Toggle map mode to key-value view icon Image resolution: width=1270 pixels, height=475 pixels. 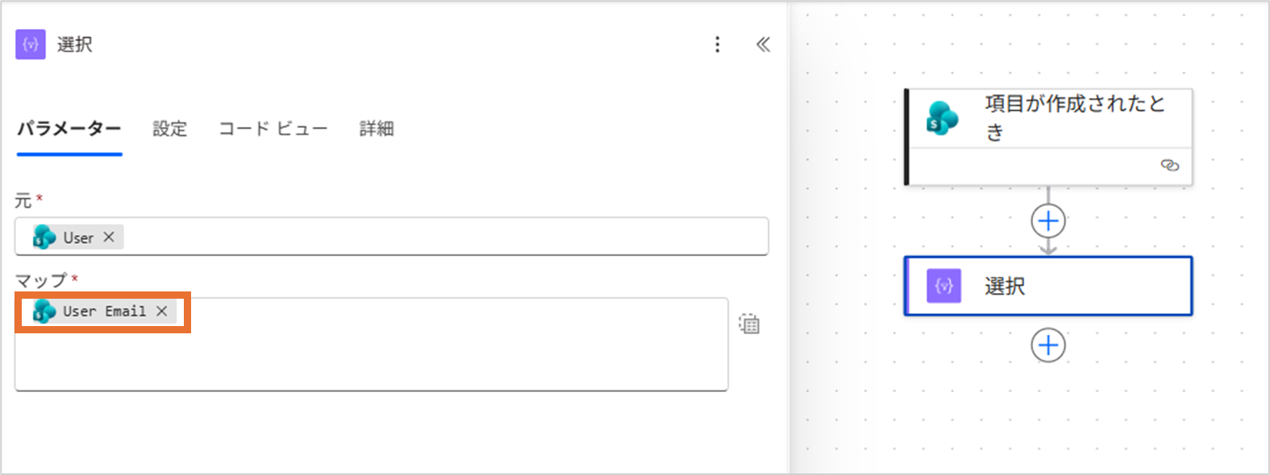tap(749, 324)
